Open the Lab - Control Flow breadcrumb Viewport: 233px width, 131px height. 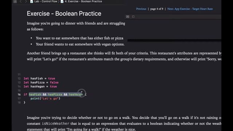click(x=46, y=1)
